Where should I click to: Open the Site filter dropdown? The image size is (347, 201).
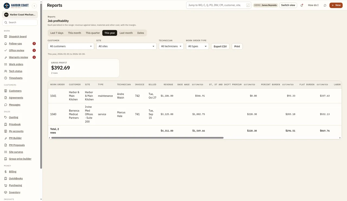[126, 46]
